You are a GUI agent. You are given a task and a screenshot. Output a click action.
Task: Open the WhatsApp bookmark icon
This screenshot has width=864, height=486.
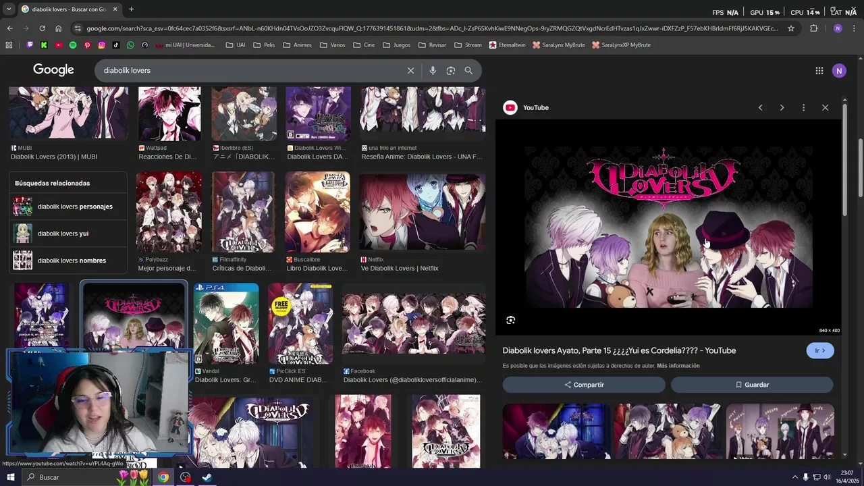coord(130,45)
